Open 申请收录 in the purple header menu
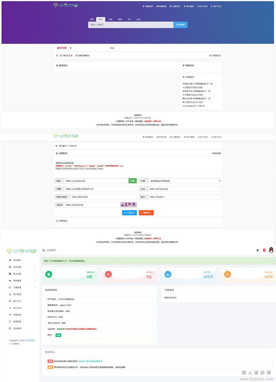The image size is (276, 382). tap(161, 6)
